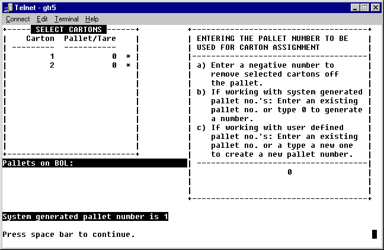Click the asterisk marker beside carton 1
The height and width of the screenshot is (250, 384).
(x=128, y=57)
